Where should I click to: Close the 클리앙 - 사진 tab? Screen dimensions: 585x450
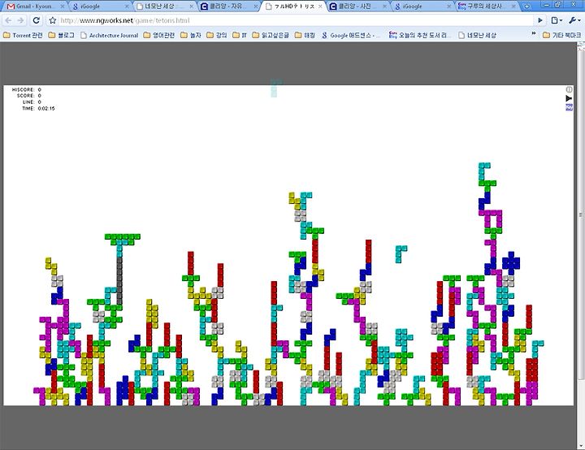(384, 6)
